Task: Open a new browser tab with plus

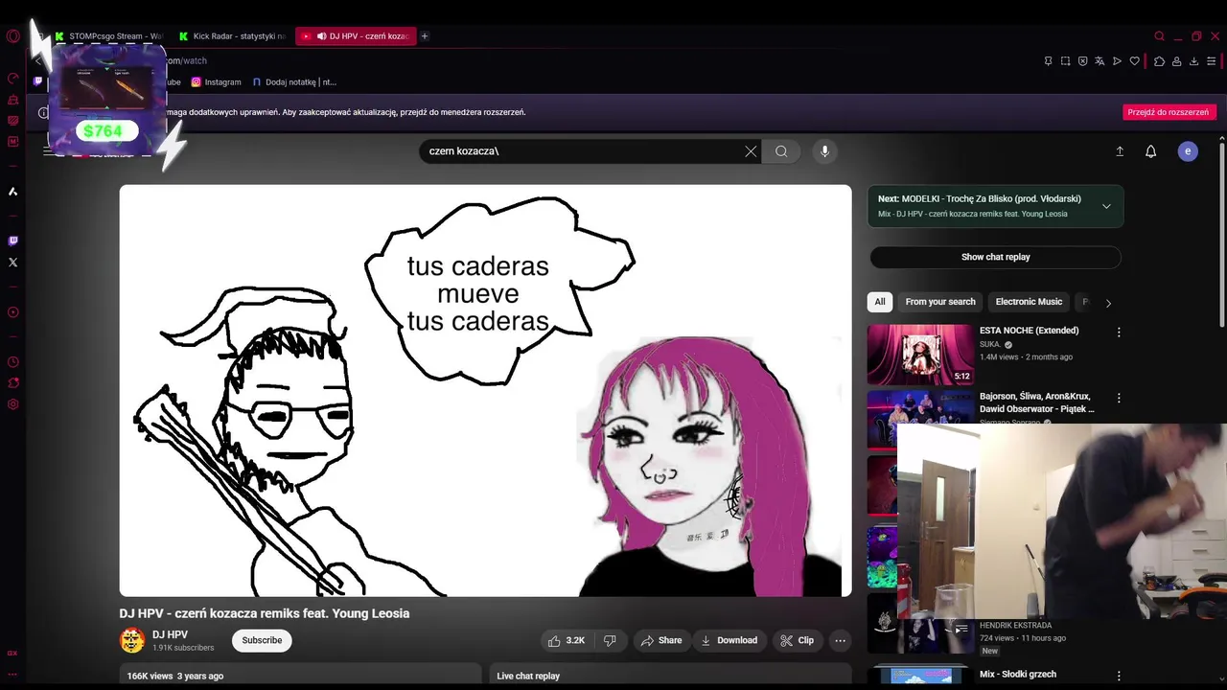Action: [425, 36]
